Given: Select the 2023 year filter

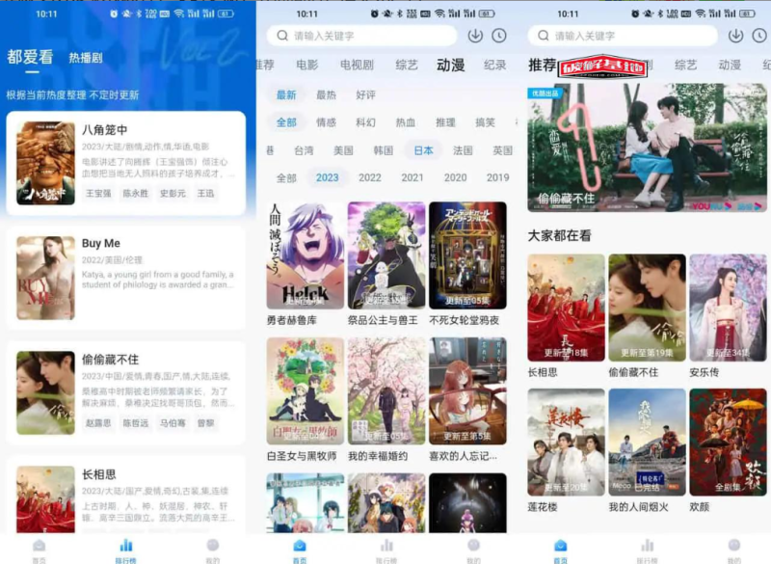Looking at the screenshot, I should coord(327,177).
